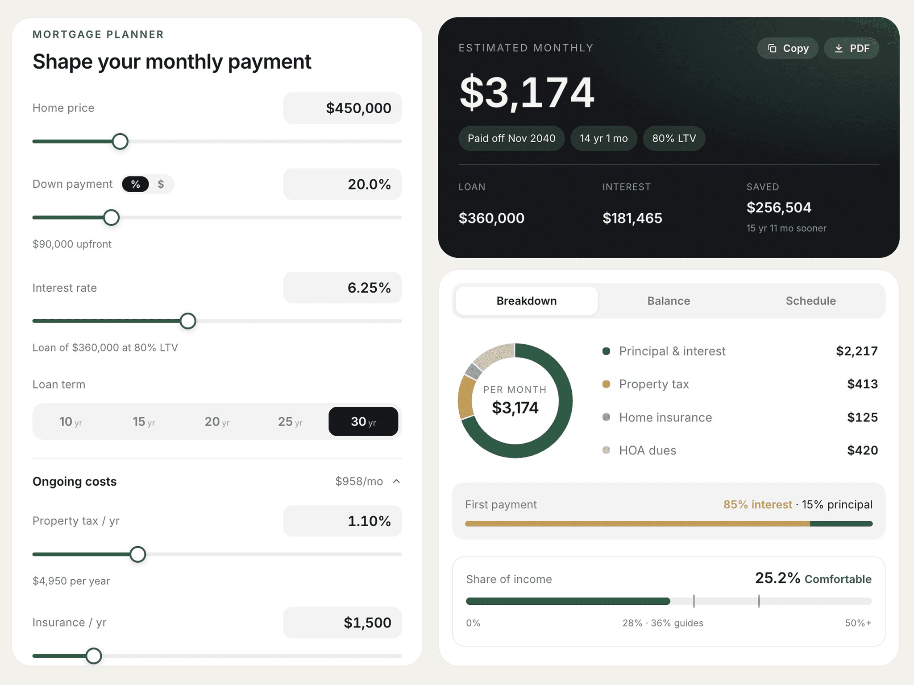Click the Share of income progress bar
This screenshot has width=914, height=685.
pyautogui.click(x=669, y=601)
